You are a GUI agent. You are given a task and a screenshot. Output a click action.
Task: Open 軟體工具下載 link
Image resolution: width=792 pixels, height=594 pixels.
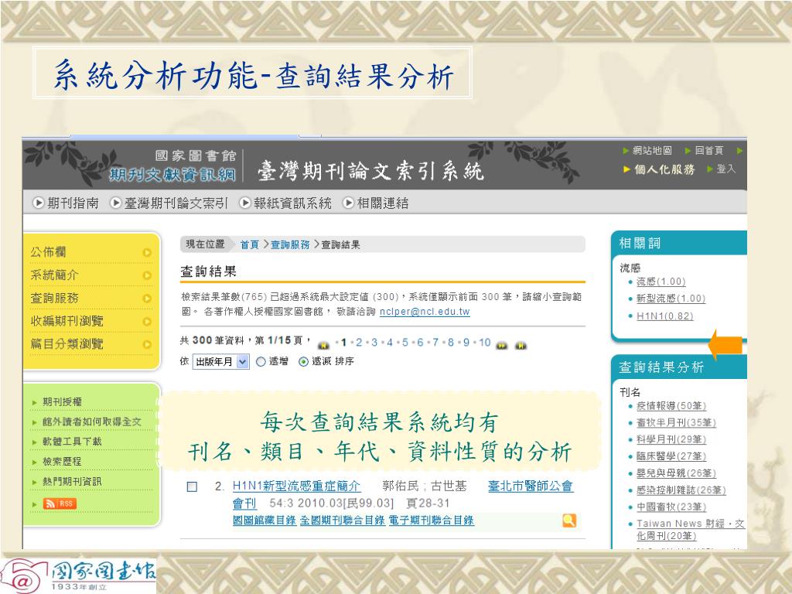point(72,442)
